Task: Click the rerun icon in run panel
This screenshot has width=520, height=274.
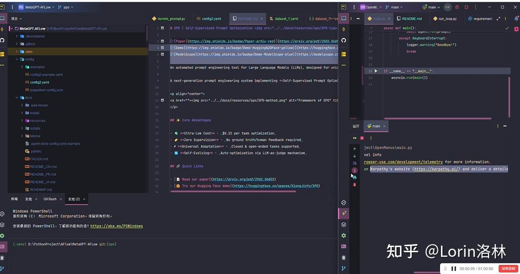Action: pos(354,138)
